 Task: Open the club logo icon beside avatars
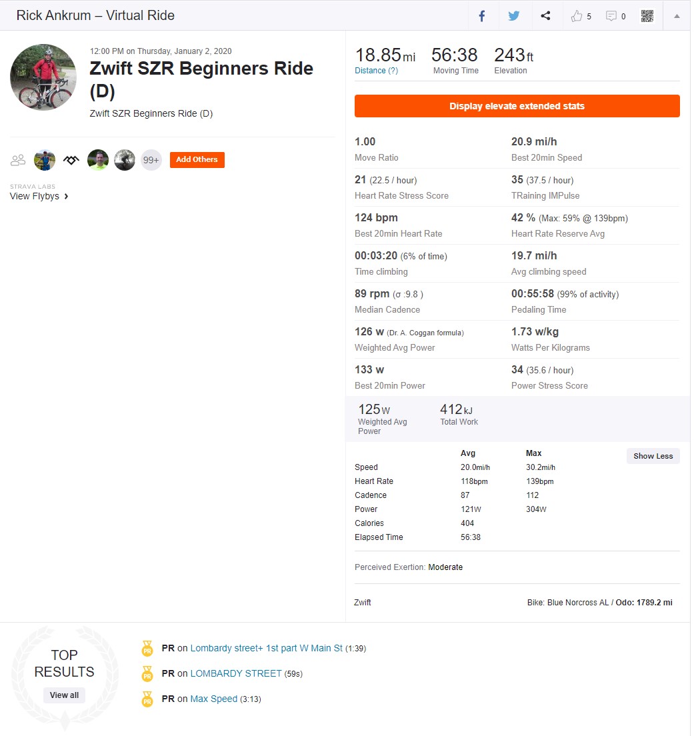(71, 161)
